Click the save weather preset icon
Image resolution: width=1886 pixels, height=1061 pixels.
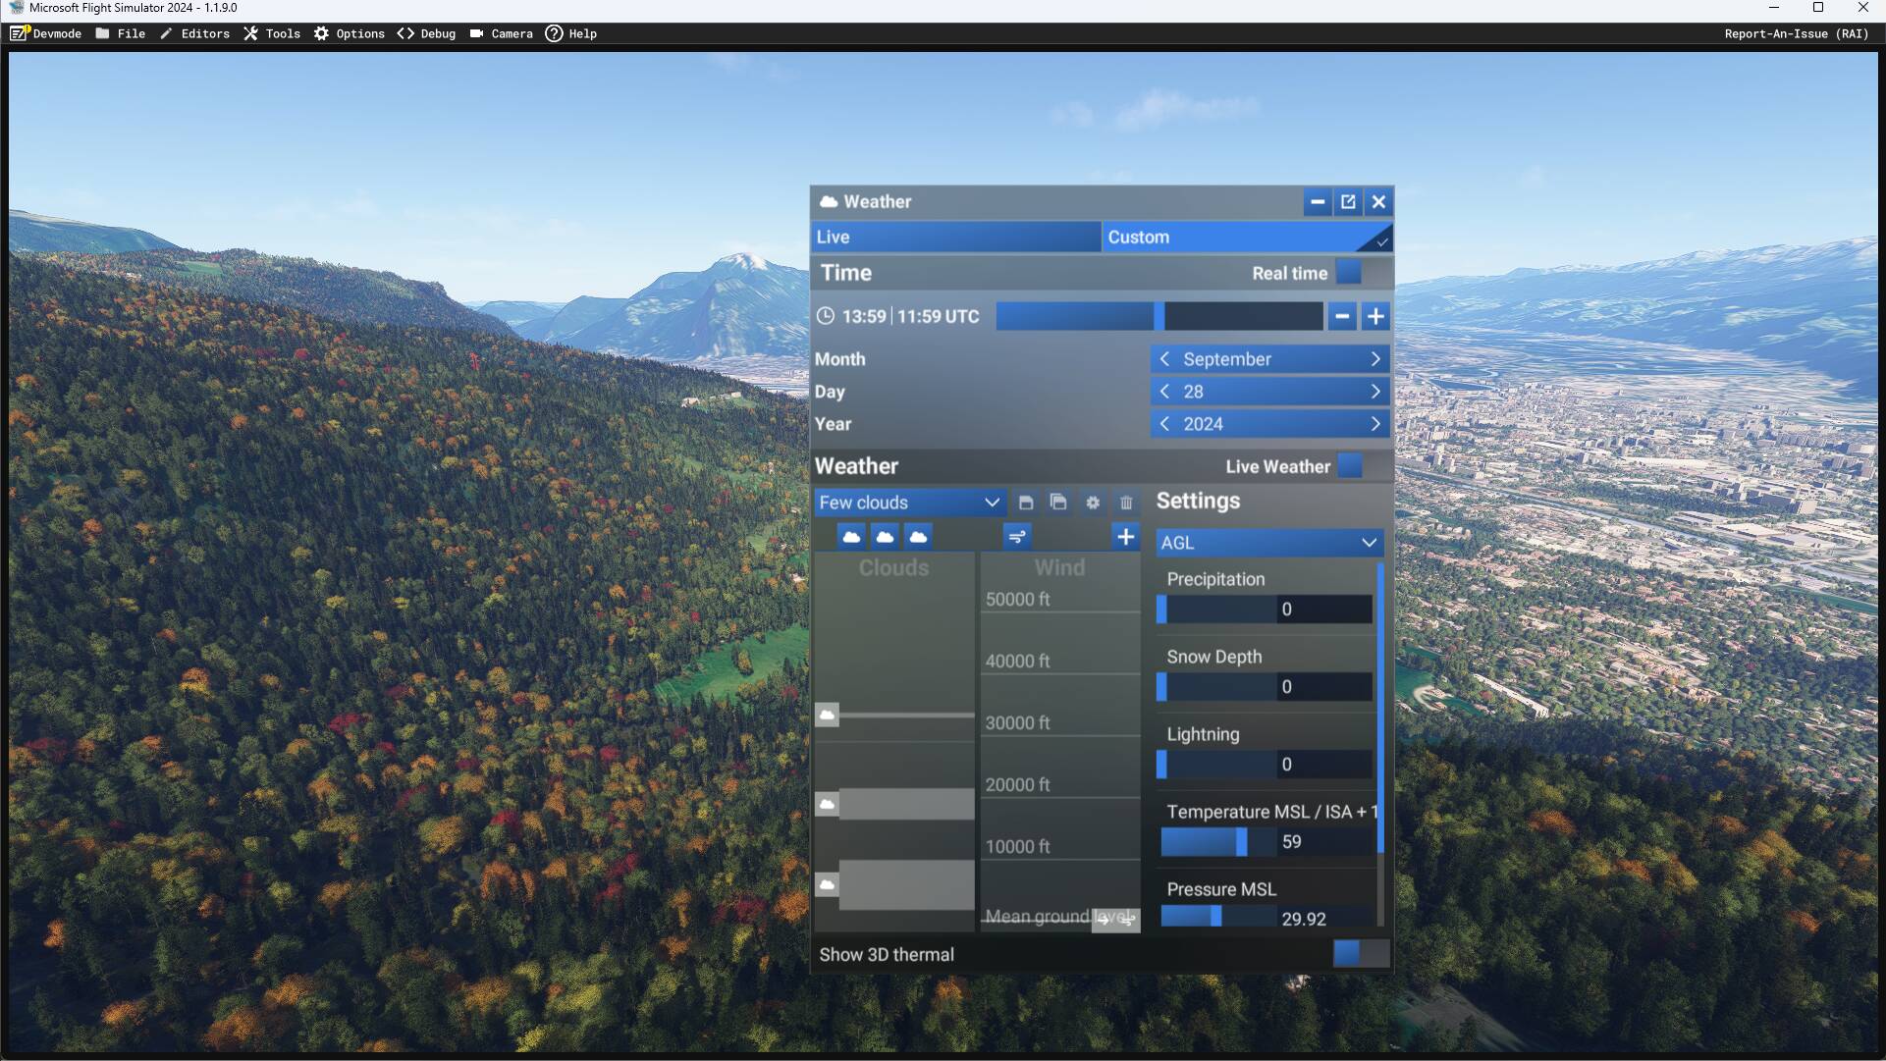coord(1026,503)
